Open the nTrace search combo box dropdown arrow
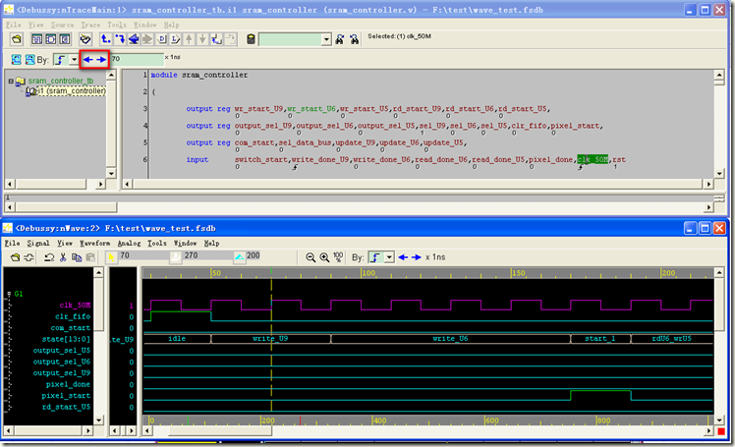The image size is (735, 447). (x=326, y=39)
